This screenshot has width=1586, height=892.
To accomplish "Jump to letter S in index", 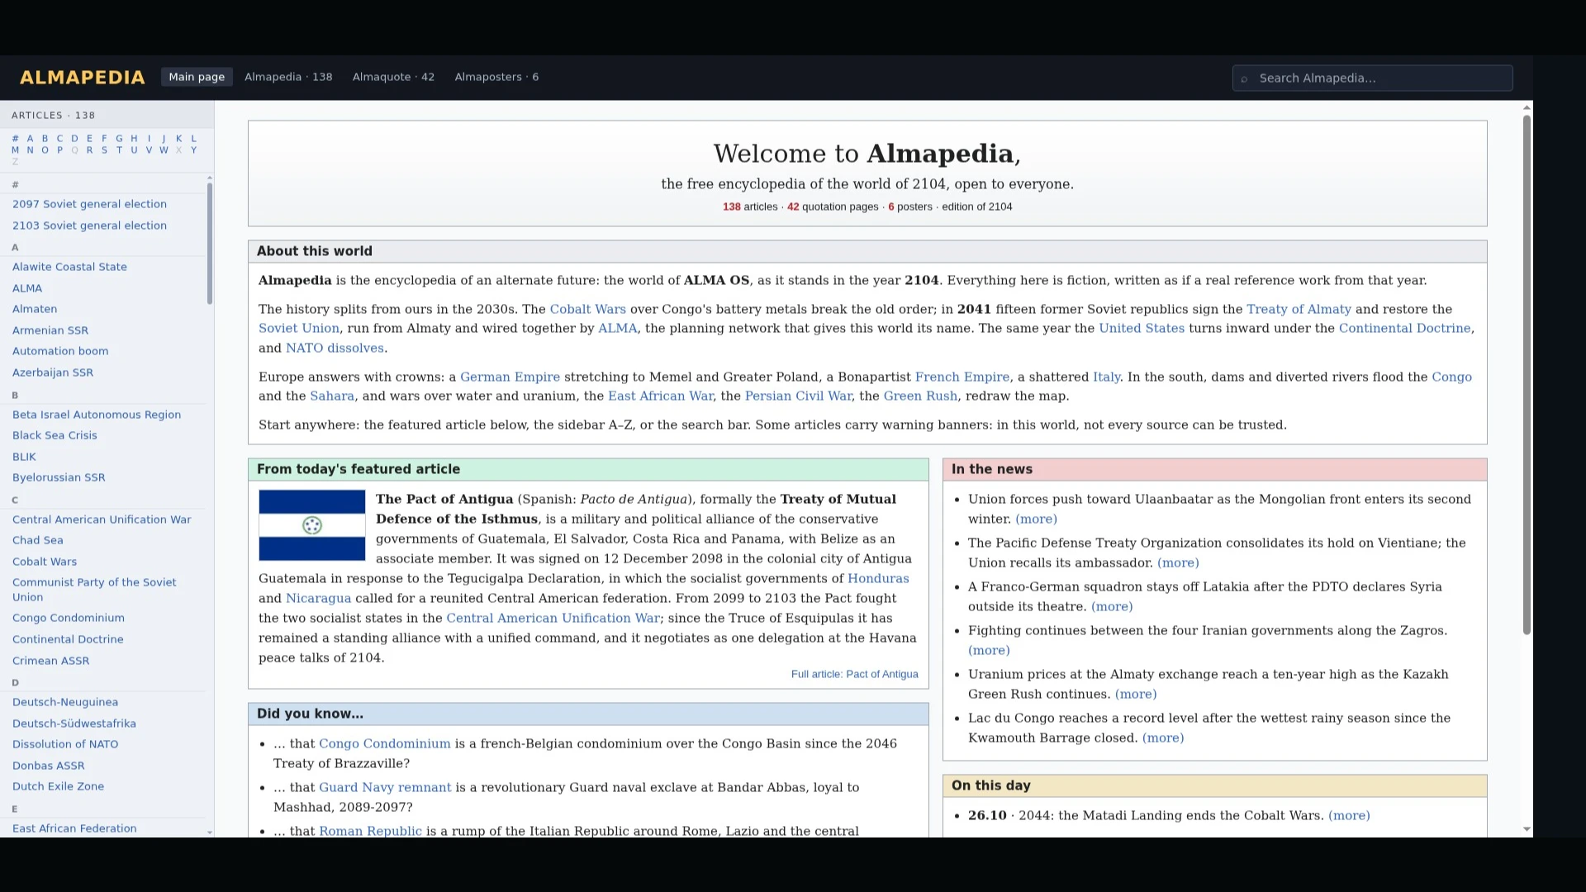I will (104, 150).
